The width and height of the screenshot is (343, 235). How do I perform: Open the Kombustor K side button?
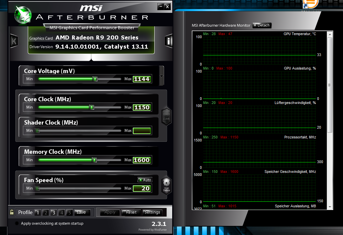pyautogui.click(x=14, y=41)
